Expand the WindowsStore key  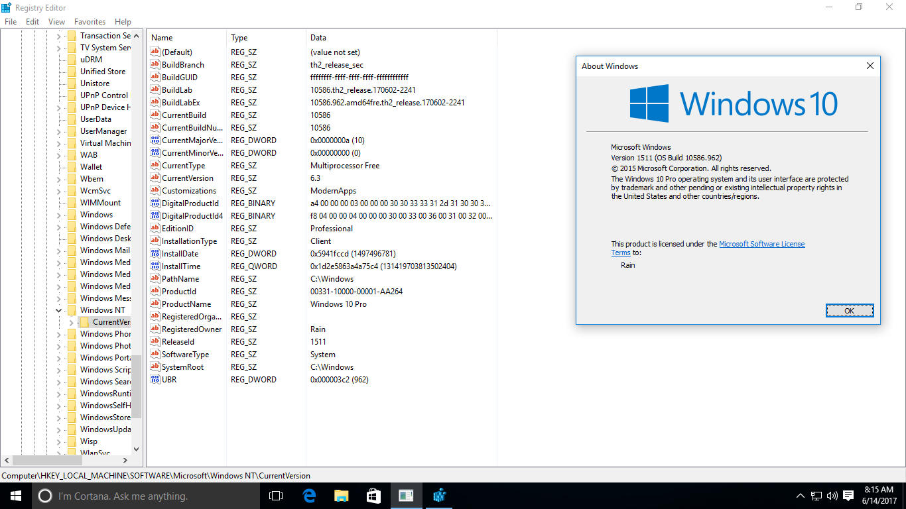click(58, 418)
